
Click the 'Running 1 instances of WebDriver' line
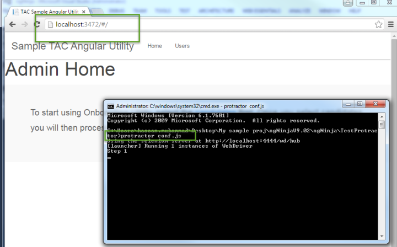click(180, 146)
